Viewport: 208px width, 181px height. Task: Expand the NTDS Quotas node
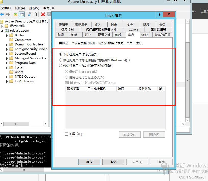(7, 77)
